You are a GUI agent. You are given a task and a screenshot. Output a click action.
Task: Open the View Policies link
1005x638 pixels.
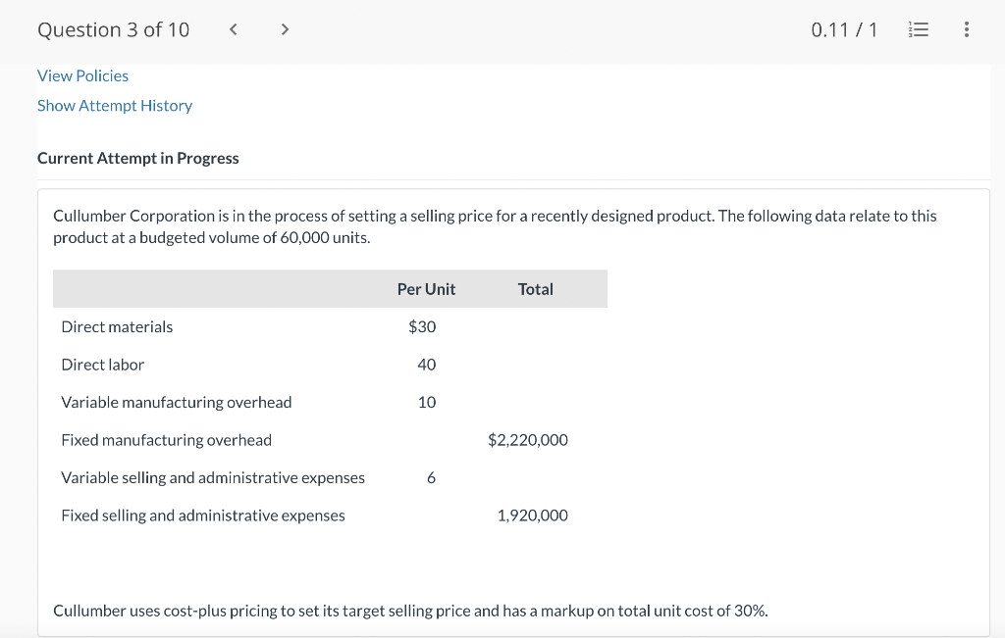tap(82, 75)
